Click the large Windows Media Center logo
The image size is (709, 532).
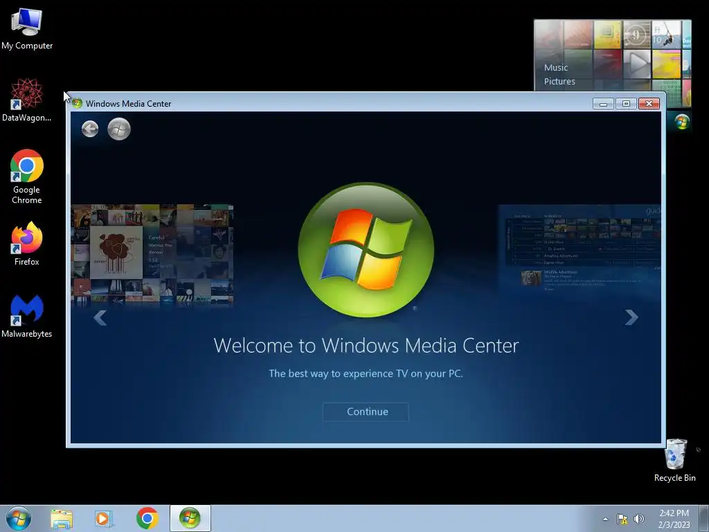coord(366,249)
